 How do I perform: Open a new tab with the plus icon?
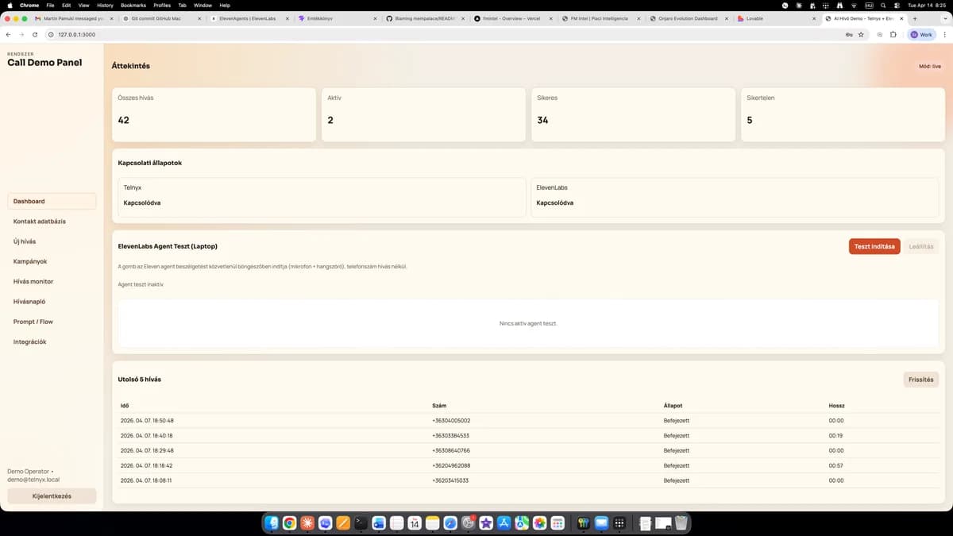[915, 18]
